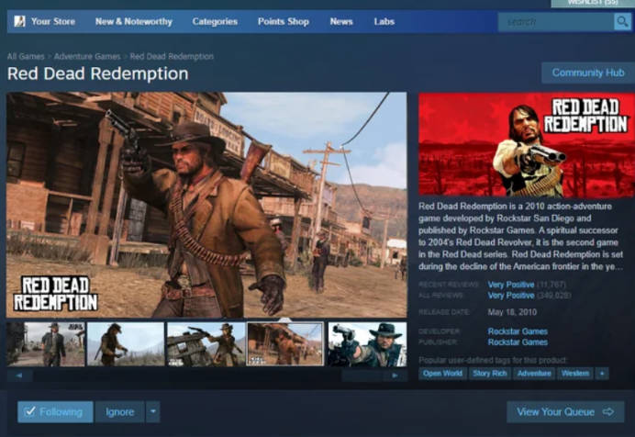Screen dimensions: 635x437
Task: Click the main gameplay screenshot
Action: coord(206,205)
